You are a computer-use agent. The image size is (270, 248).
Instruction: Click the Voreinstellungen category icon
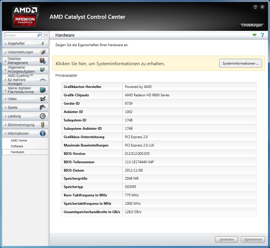point(43,52)
